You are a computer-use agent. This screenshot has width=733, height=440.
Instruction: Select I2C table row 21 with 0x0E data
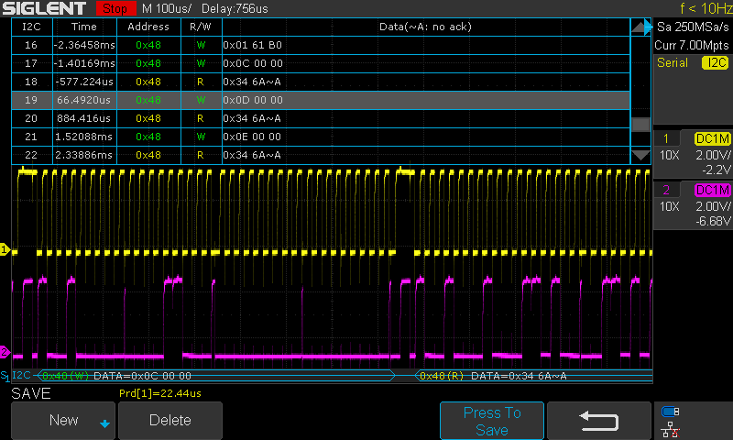(321, 137)
